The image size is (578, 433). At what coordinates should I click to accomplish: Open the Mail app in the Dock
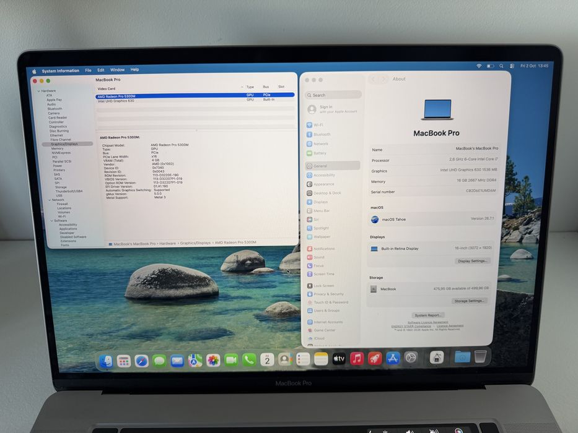tap(177, 361)
